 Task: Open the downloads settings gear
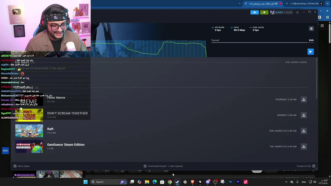311,29
